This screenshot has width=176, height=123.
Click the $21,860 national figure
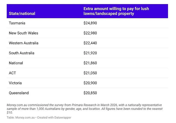90,63
